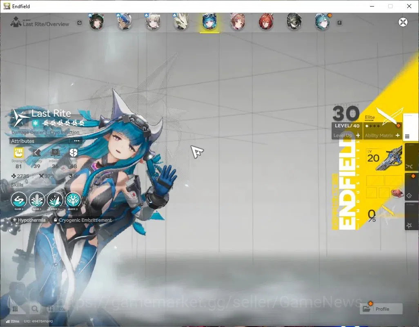Click the Damage Dealer role label
The height and width of the screenshot is (327, 419).
[x=27, y=132]
